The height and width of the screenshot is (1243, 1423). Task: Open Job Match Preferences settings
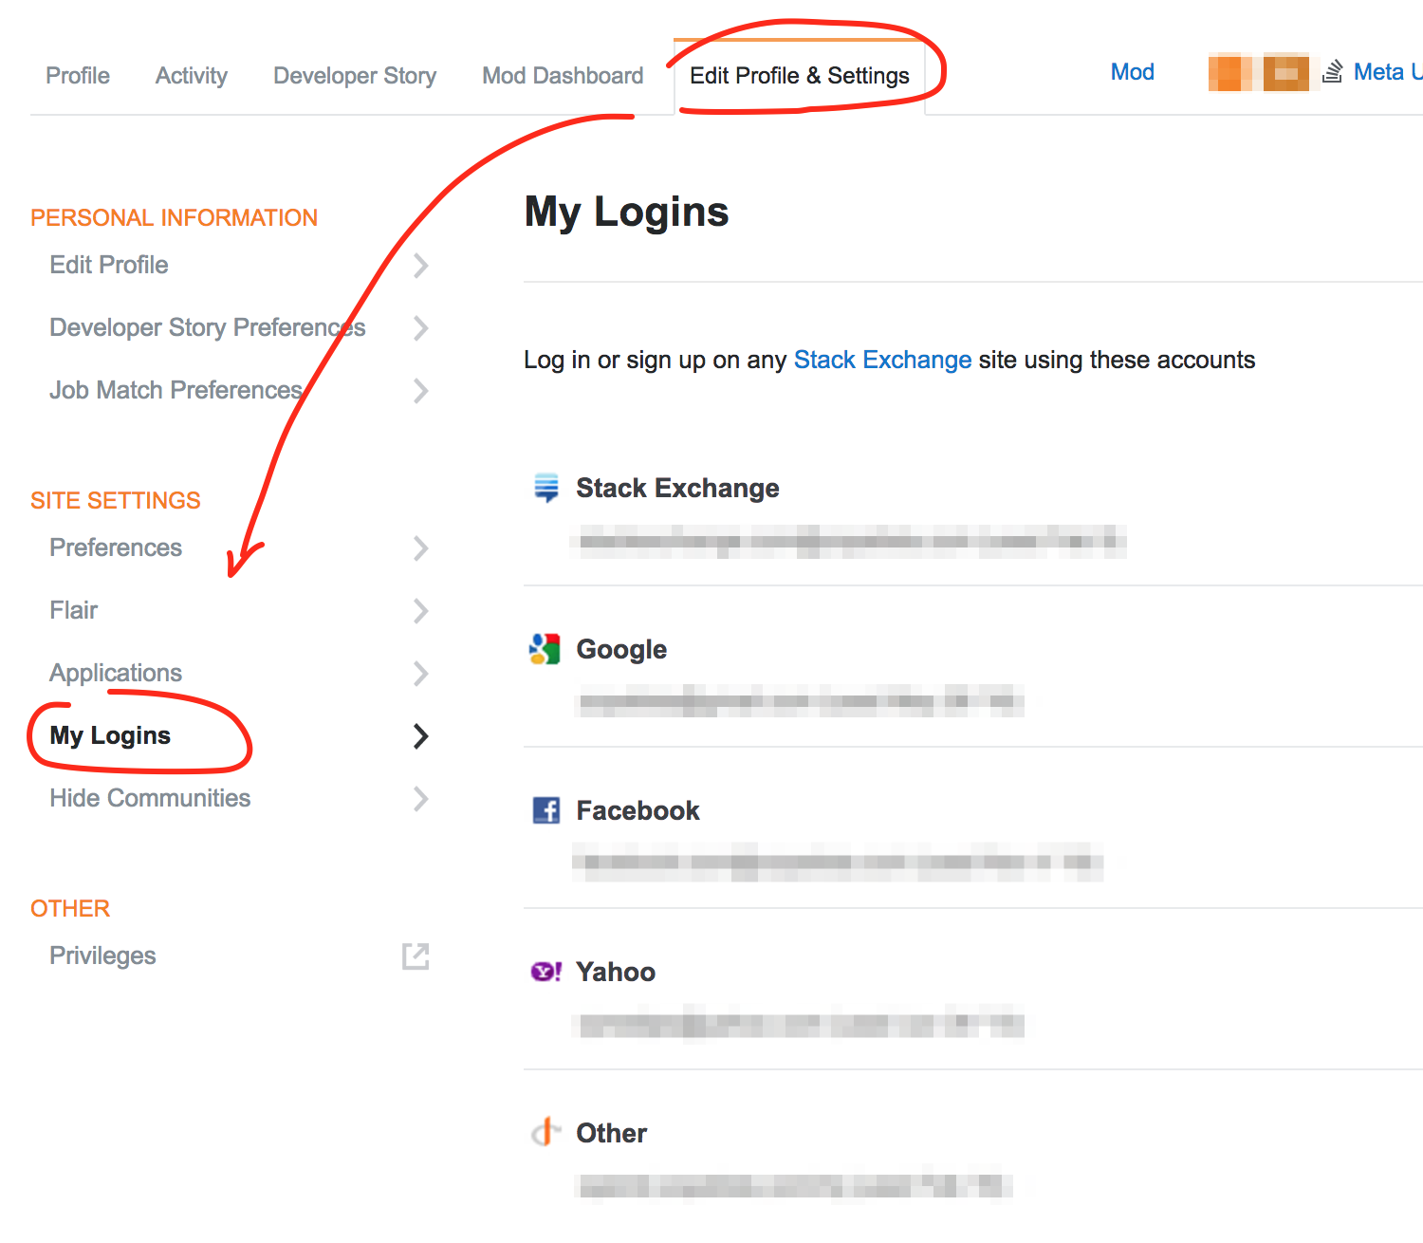click(x=176, y=390)
